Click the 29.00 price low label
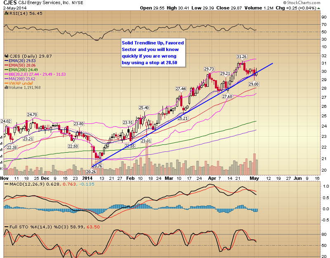This screenshot has width=330, height=258. tap(254, 84)
